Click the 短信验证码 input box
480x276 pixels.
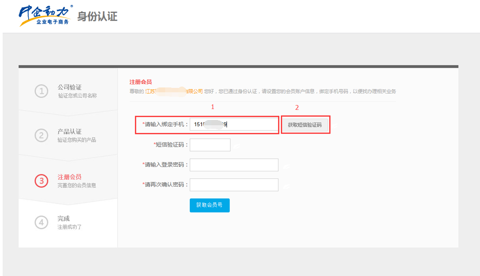click(x=210, y=145)
